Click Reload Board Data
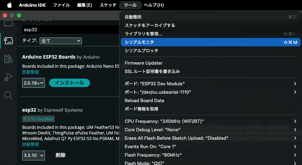 coord(210,101)
